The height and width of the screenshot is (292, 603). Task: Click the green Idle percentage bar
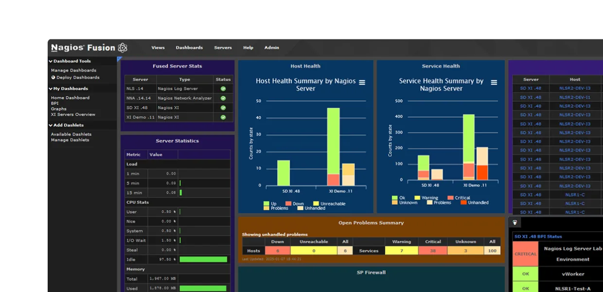click(203, 259)
